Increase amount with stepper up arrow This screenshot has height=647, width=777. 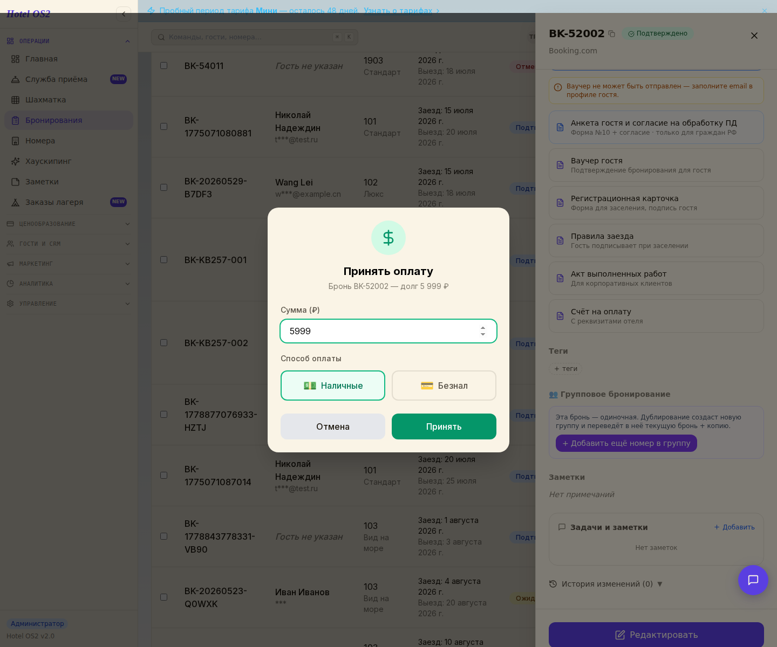click(x=483, y=328)
